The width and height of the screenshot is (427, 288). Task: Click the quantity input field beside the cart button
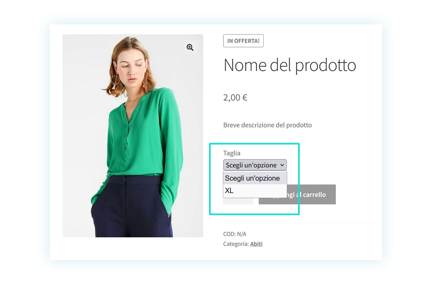coord(238,201)
